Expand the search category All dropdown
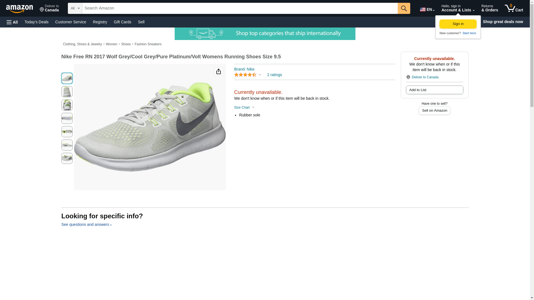 (75, 8)
